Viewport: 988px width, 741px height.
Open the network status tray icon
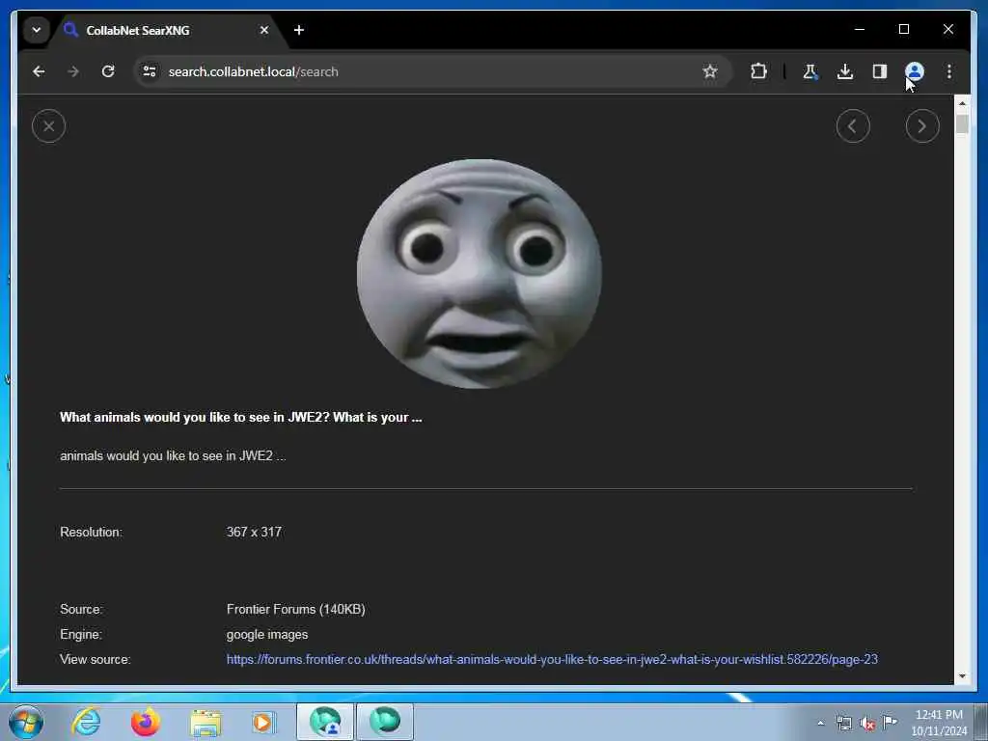(x=843, y=724)
